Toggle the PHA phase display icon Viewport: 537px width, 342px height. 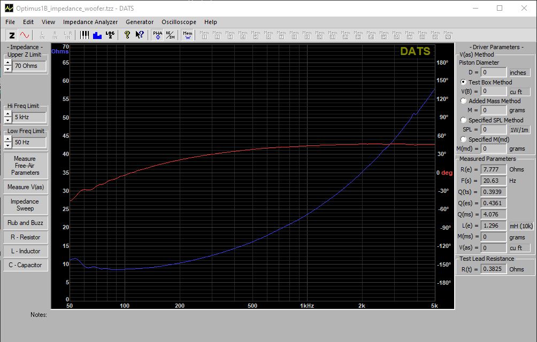click(158, 35)
